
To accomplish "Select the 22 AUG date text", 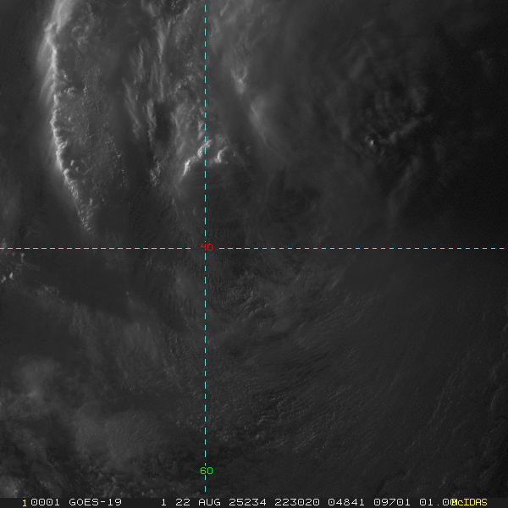I will (x=198, y=502).
